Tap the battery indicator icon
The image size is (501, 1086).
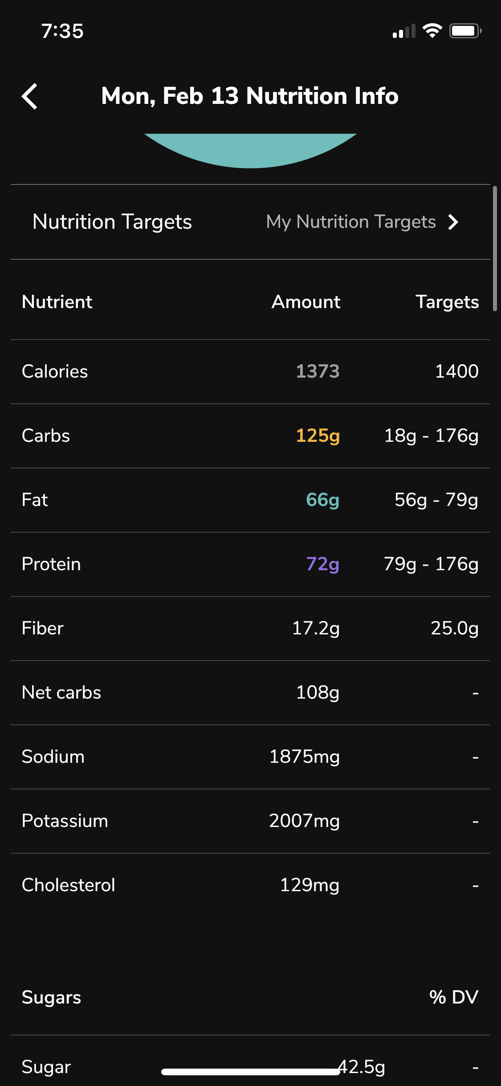coord(465,31)
